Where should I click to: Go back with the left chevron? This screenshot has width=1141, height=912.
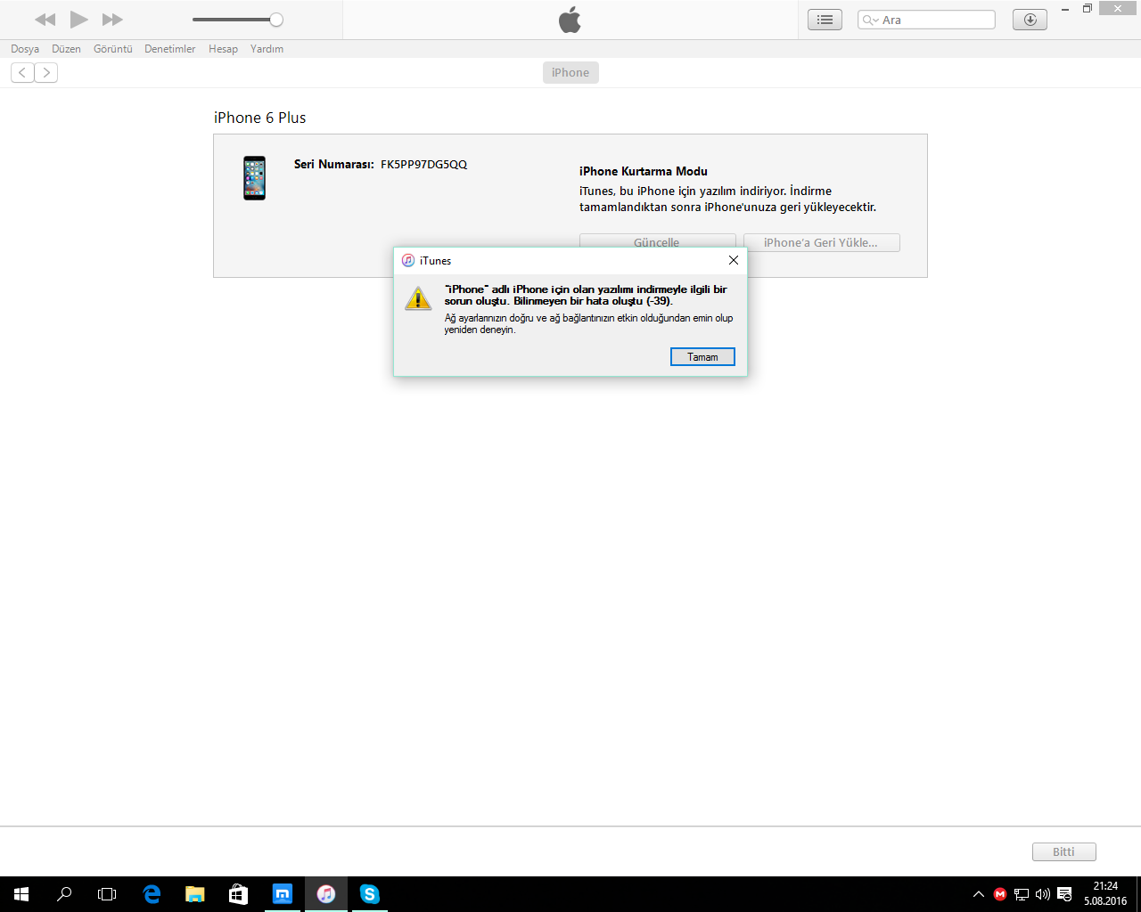pos(22,73)
